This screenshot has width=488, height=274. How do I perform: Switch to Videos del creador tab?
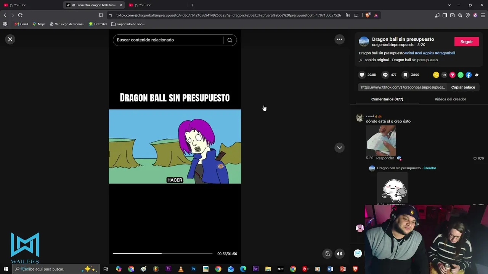pos(450,99)
